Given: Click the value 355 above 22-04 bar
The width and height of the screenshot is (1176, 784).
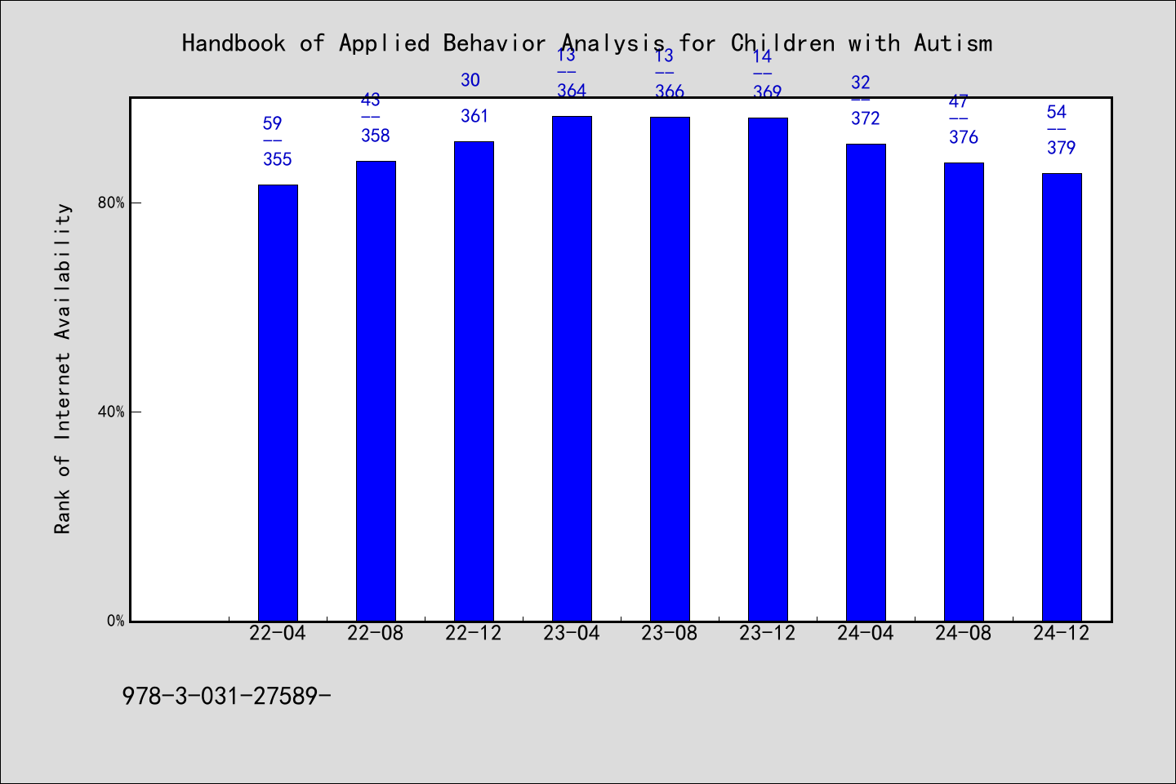Looking at the screenshot, I should point(278,159).
